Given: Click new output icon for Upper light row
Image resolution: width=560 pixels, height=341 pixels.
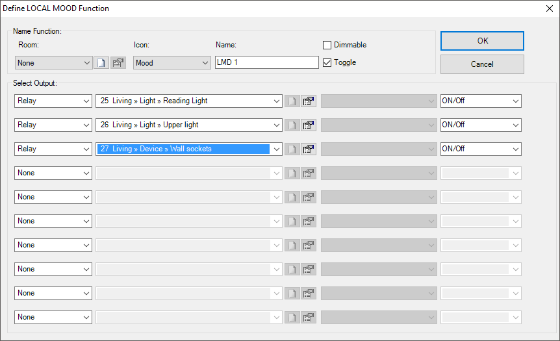Looking at the screenshot, I should click(x=292, y=125).
